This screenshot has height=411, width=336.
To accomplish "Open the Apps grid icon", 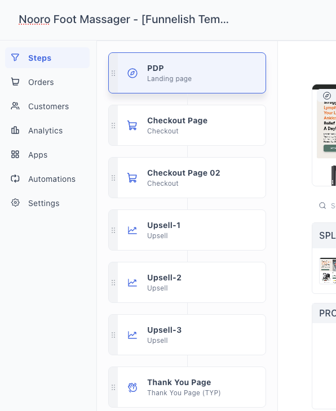I will pos(15,154).
